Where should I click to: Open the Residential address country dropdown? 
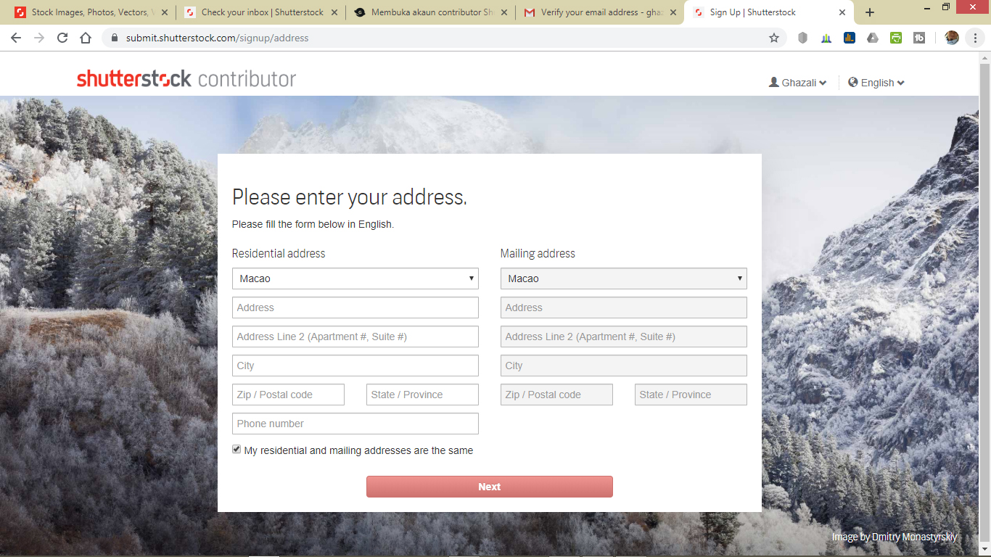355,278
